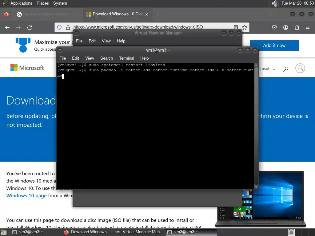Follow the Windows 10 page link
Viewport: 315px width, 236px height.
26,195
